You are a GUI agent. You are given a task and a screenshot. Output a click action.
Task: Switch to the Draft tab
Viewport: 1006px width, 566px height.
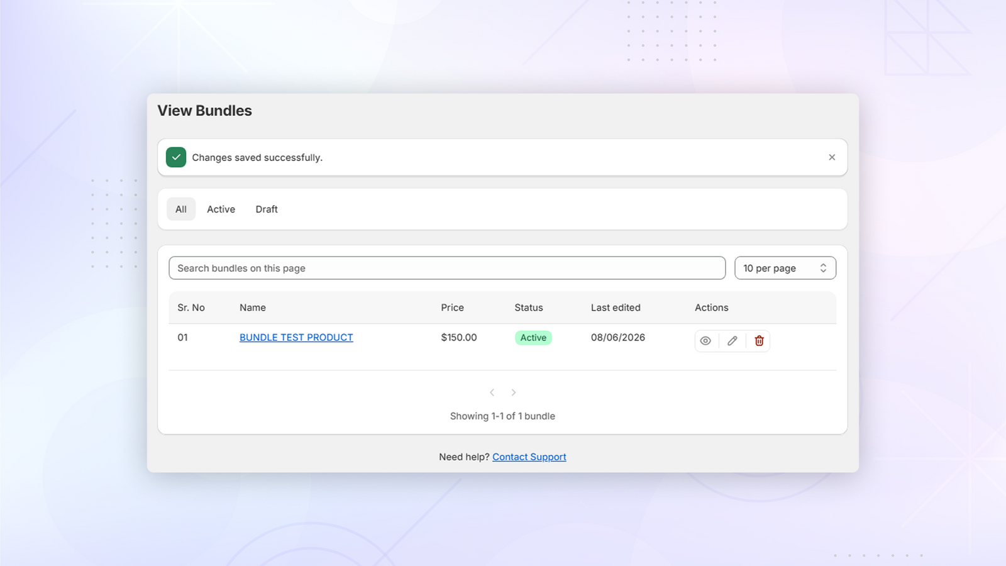pos(267,209)
